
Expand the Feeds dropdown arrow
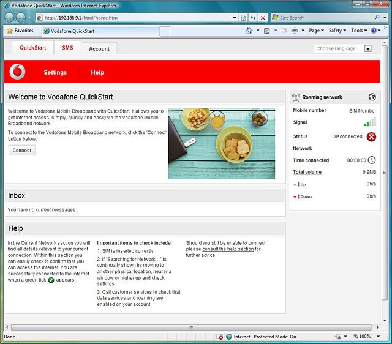pyautogui.click(x=276, y=31)
